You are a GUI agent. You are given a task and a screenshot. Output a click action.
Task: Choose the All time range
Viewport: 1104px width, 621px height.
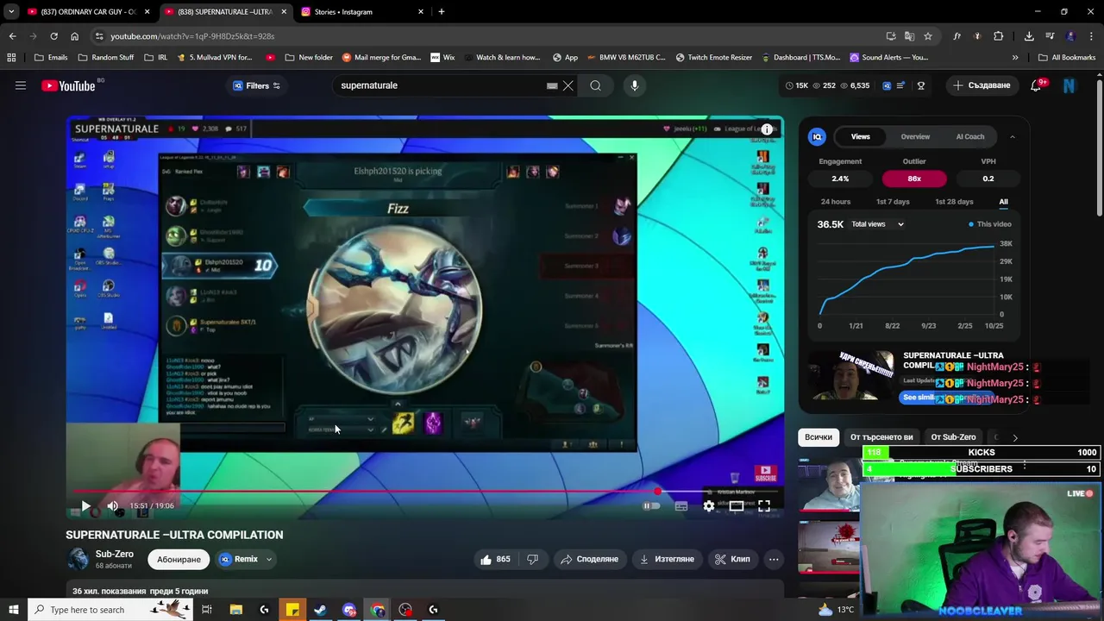tap(1003, 202)
